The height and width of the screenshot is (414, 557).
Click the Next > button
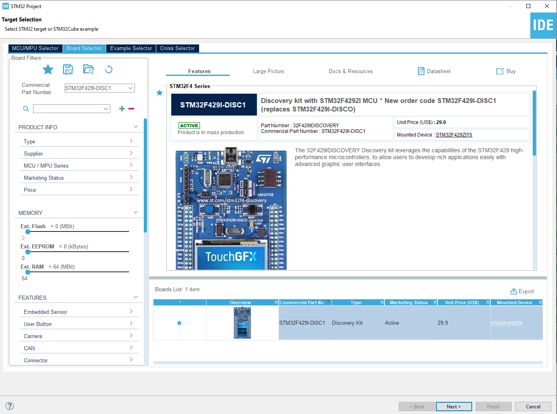(x=454, y=407)
